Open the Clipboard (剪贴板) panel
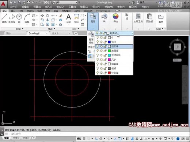The image size is (190, 142). click(x=149, y=18)
